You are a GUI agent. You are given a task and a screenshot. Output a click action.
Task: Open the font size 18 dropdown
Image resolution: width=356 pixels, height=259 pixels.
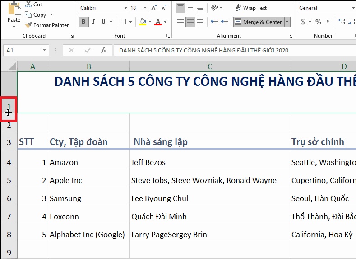(145, 8)
